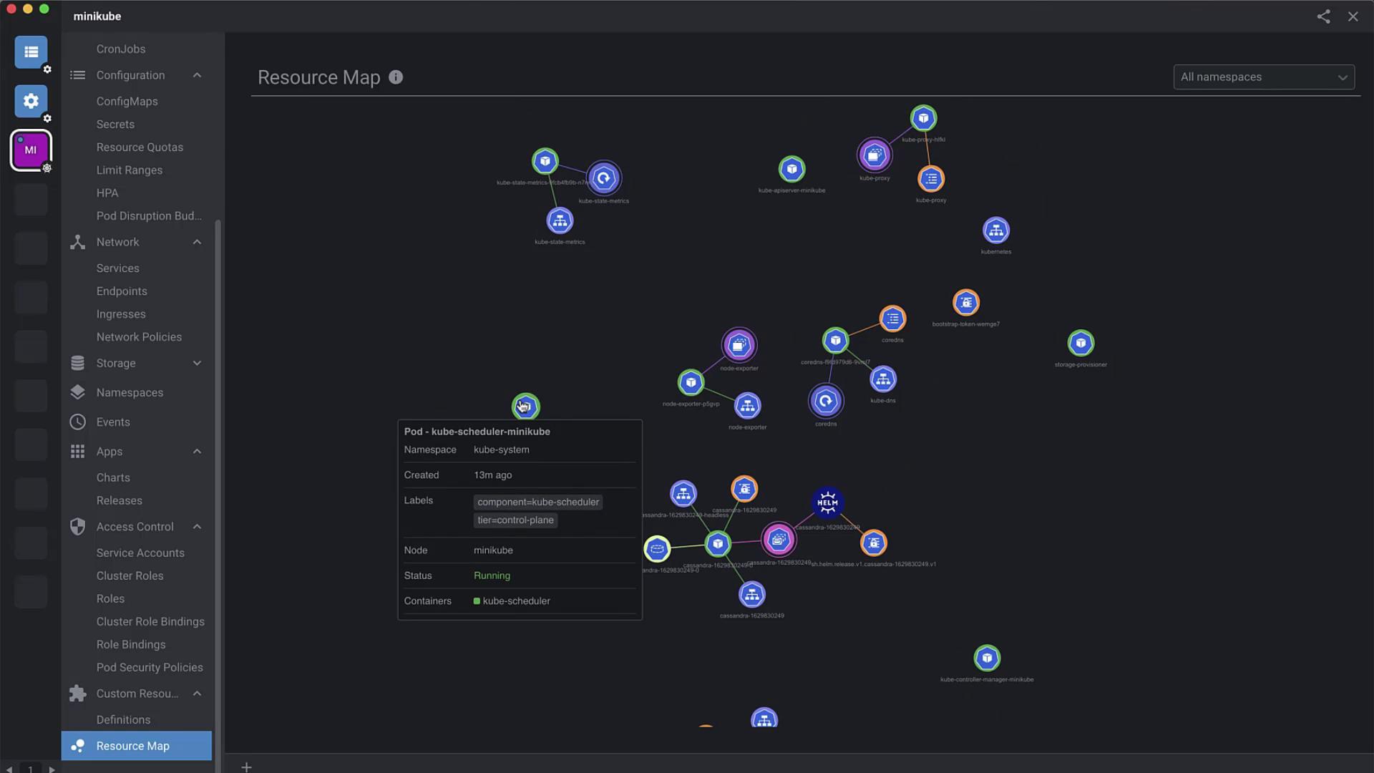Open the Cluster Role Bindings link
The height and width of the screenshot is (773, 1374).
[150, 622]
